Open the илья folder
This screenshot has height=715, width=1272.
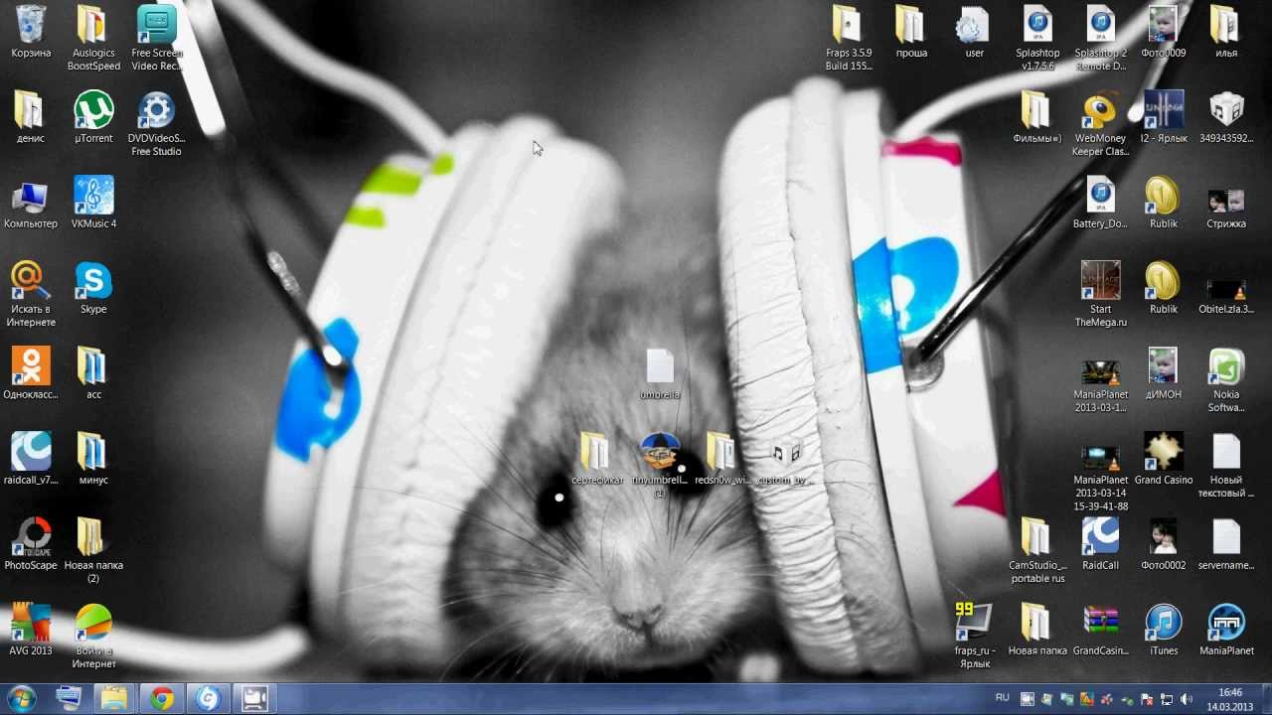tap(1226, 33)
